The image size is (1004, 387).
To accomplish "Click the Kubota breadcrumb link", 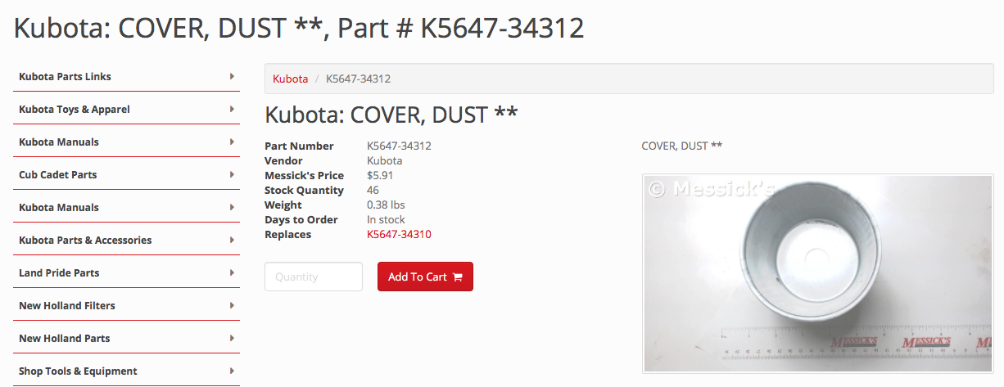I will click(290, 79).
